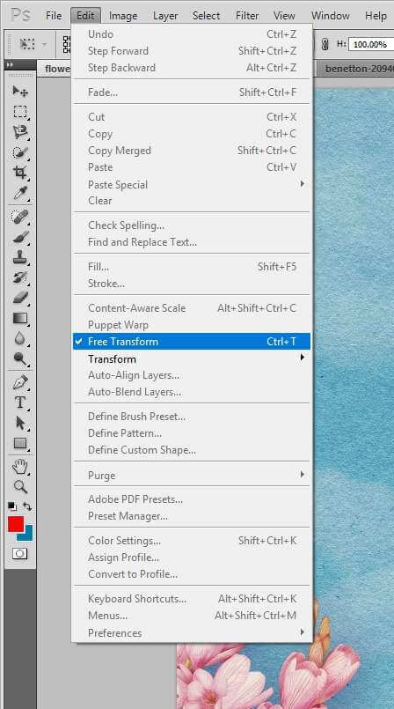This screenshot has height=709, width=394.
Task: Select the Move tool
Action: coord(20,91)
